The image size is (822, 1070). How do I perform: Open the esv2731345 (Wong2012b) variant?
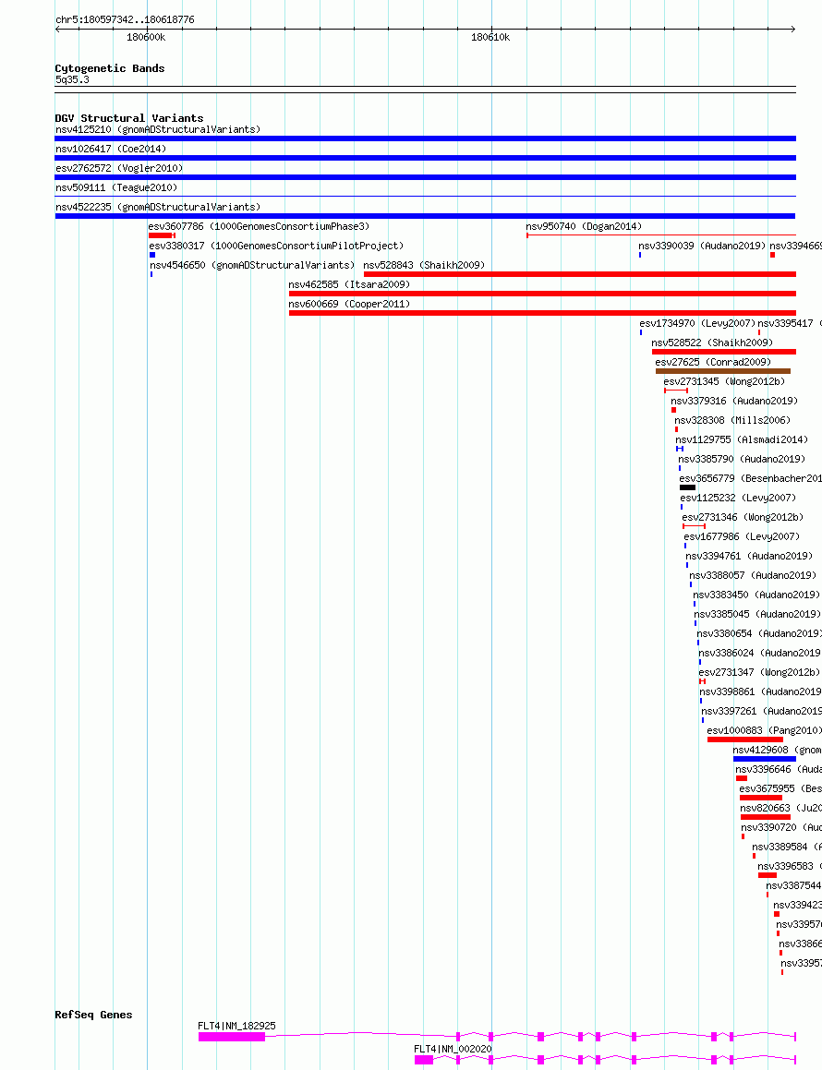724,381
